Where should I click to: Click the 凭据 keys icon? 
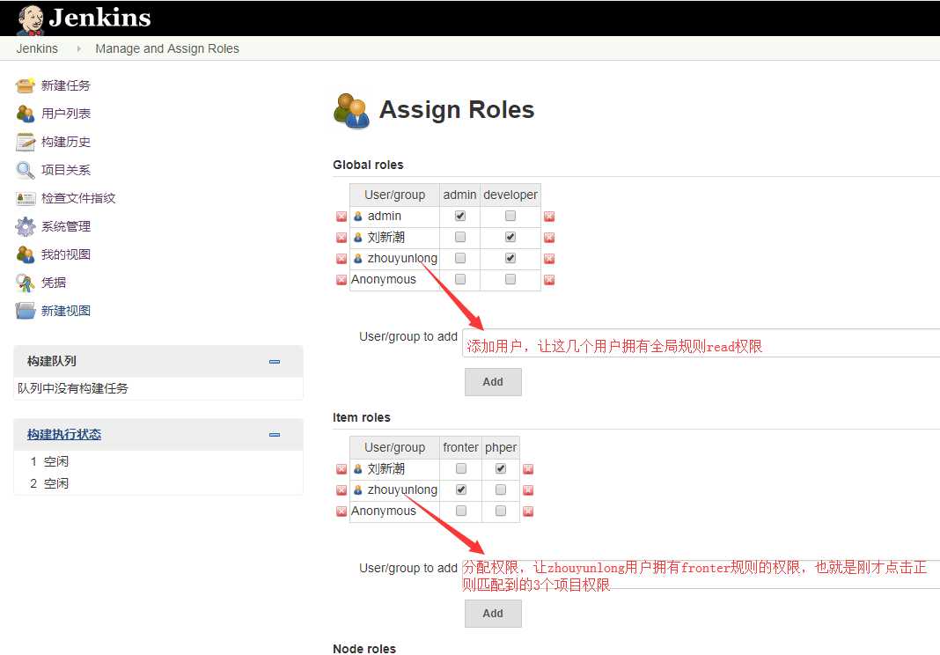pos(26,283)
